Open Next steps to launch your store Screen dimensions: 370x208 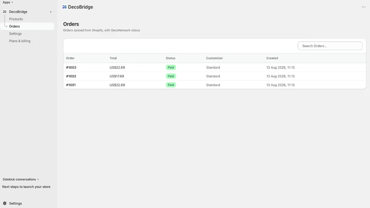26,187
